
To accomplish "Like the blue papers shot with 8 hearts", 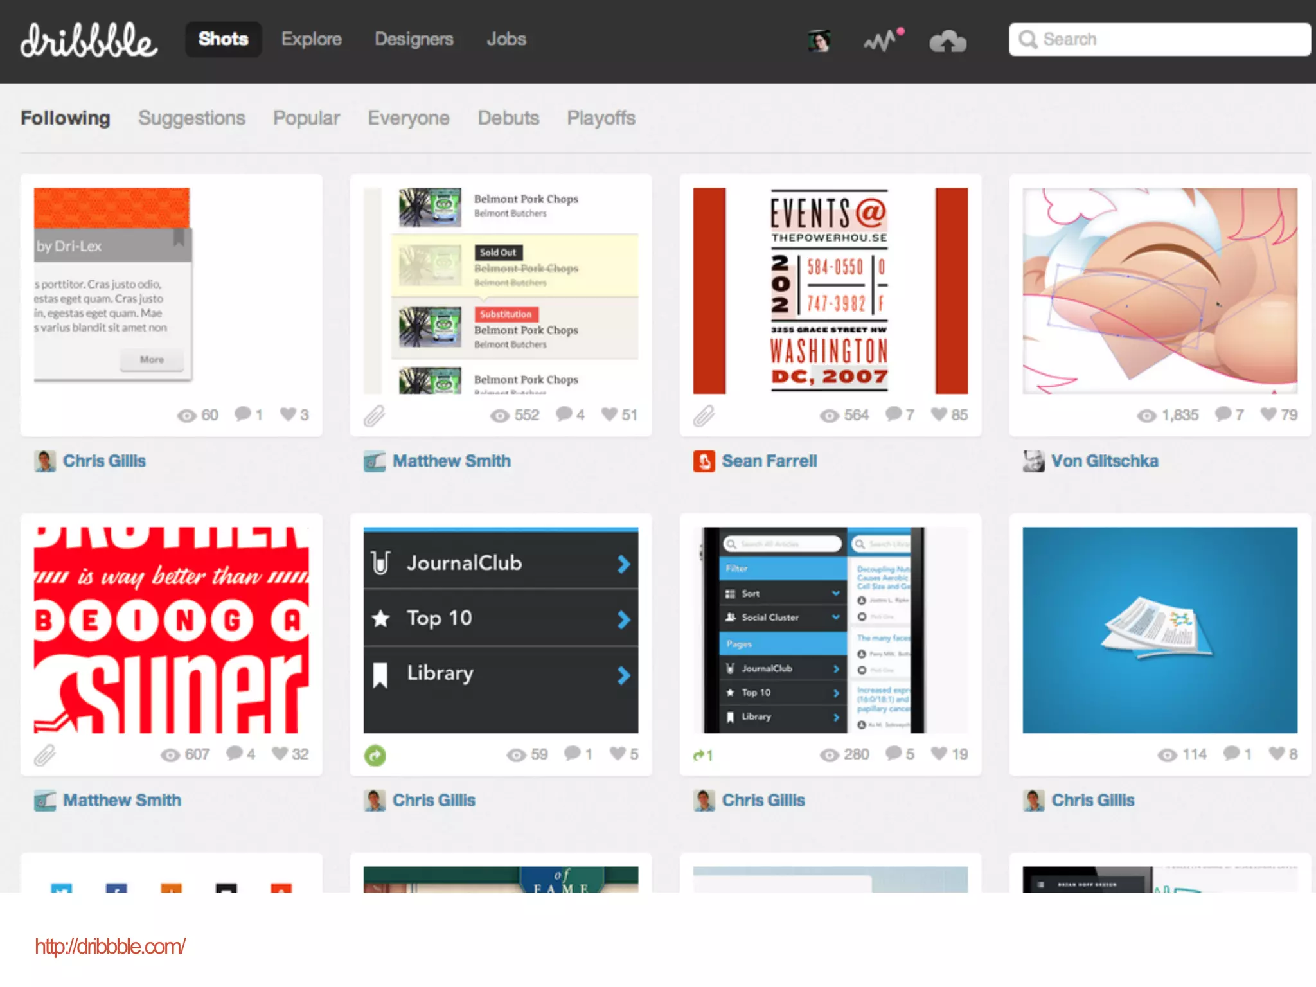I will [1277, 753].
